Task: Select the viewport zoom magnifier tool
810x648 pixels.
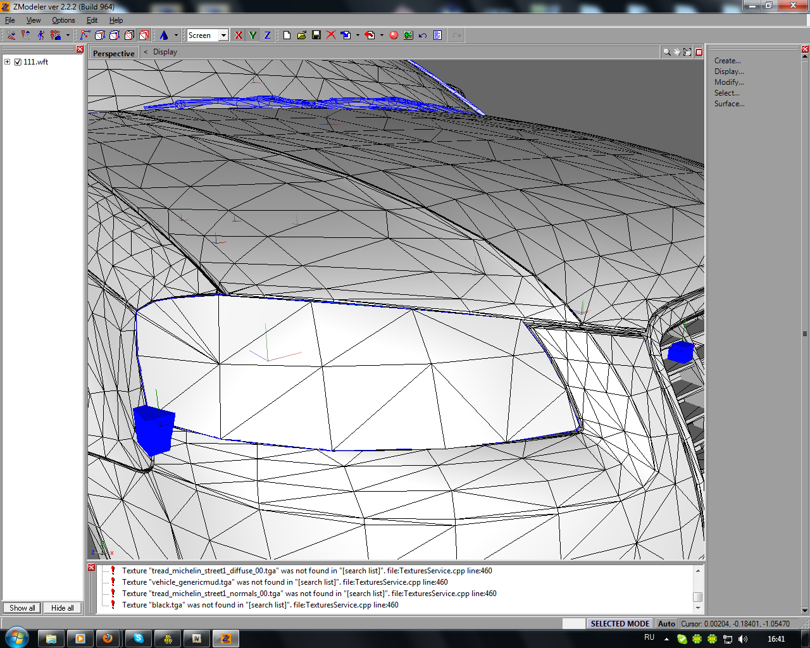Action: click(666, 53)
